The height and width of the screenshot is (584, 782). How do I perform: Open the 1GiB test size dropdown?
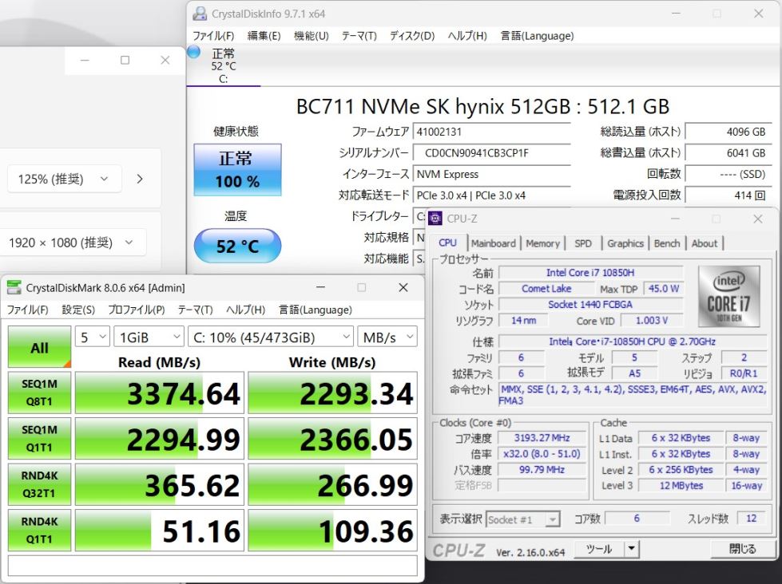pos(149,337)
